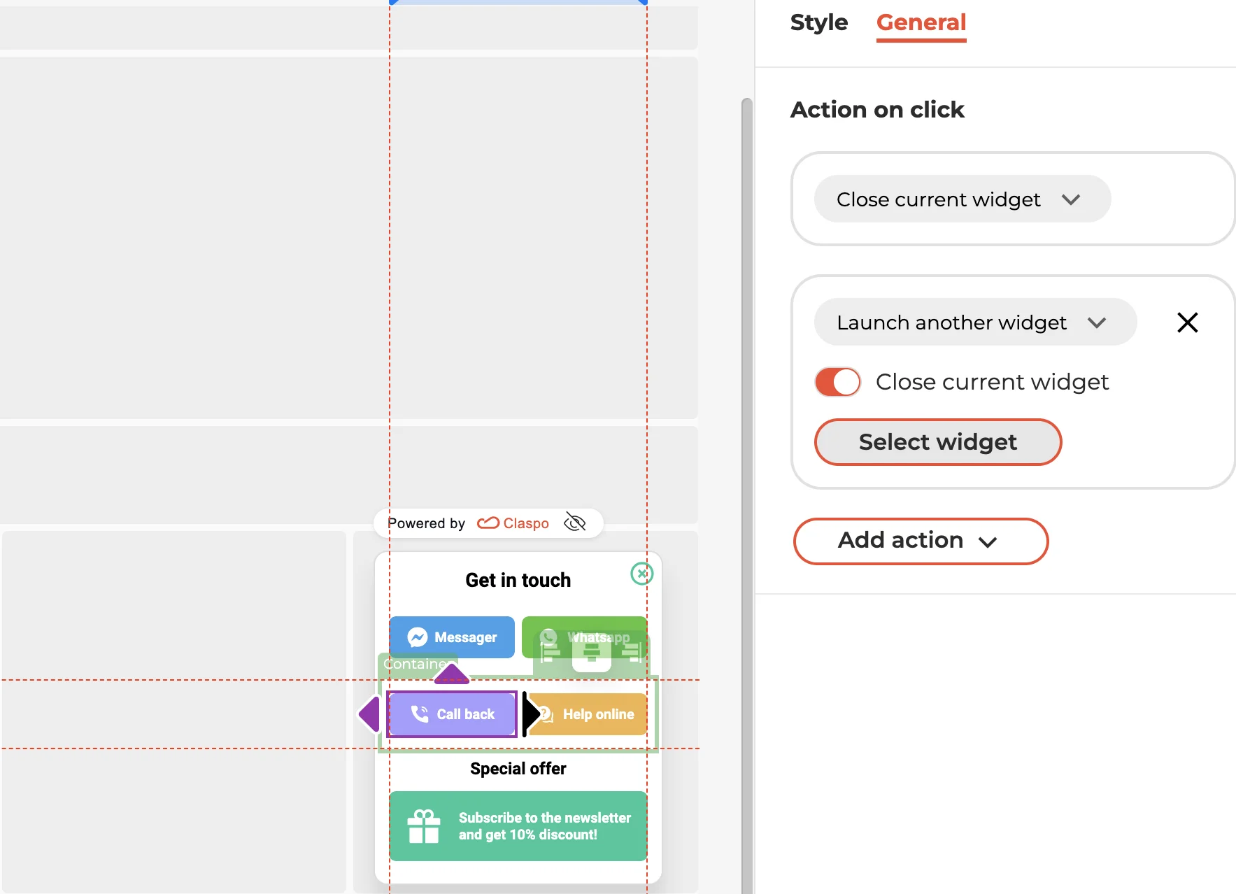The height and width of the screenshot is (894, 1236).
Task: Click the green close icon on the widget preview
Action: click(641, 574)
